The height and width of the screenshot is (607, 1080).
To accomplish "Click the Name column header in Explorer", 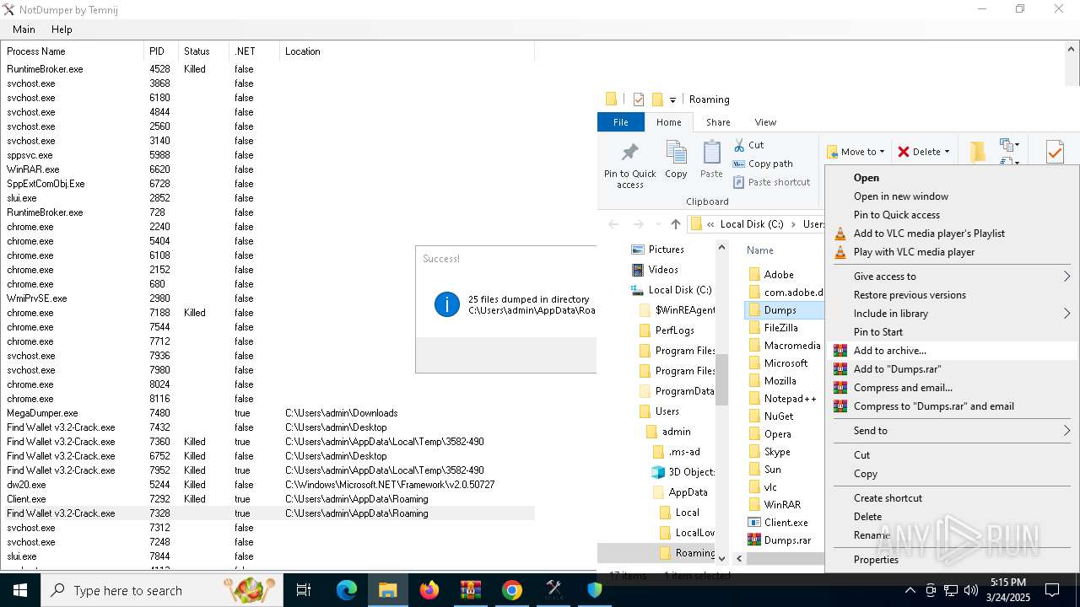I will pos(759,250).
